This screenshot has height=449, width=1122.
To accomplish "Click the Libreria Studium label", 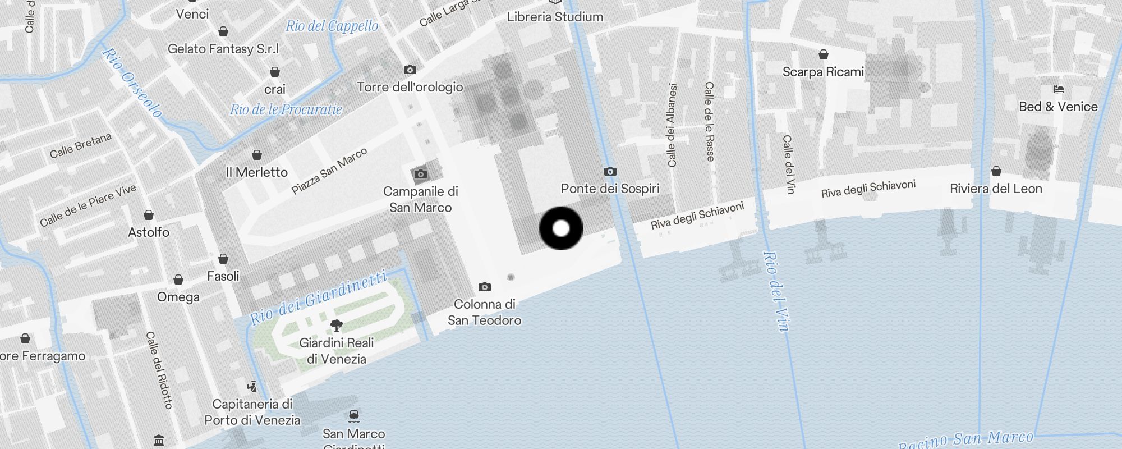I will pos(555,17).
